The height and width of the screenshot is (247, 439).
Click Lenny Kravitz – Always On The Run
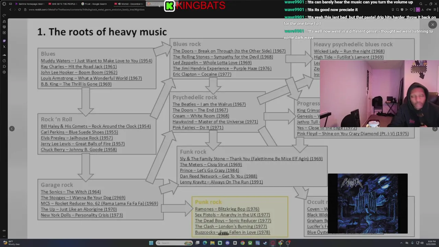pos(221,182)
